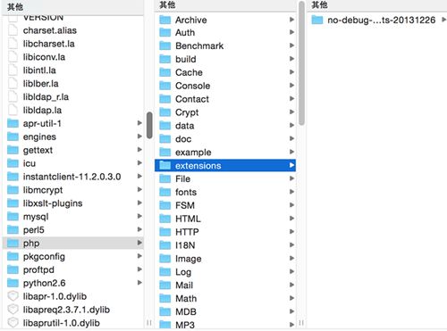Expand the doc folder arrow
Screen dimensions: 447x331
(291, 138)
